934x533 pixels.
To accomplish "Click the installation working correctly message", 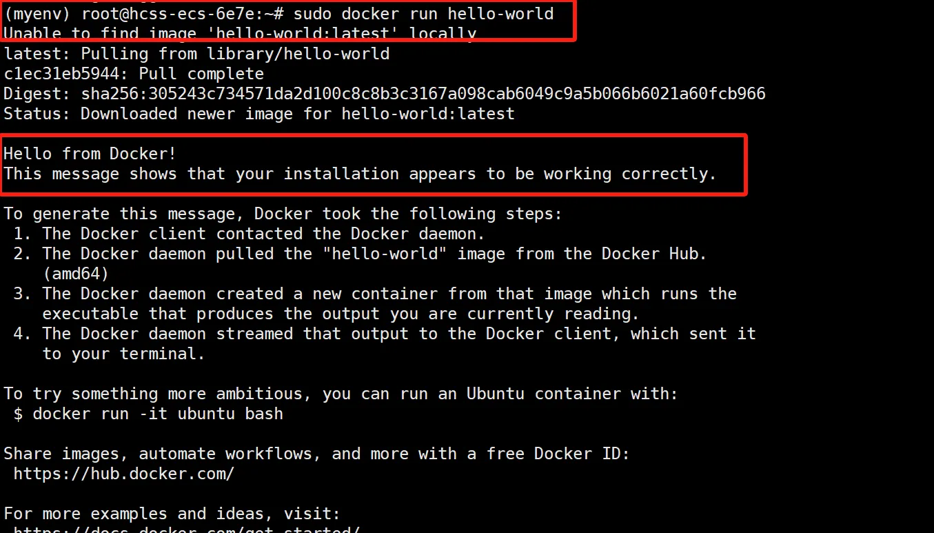I will pyautogui.click(x=360, y=174).
